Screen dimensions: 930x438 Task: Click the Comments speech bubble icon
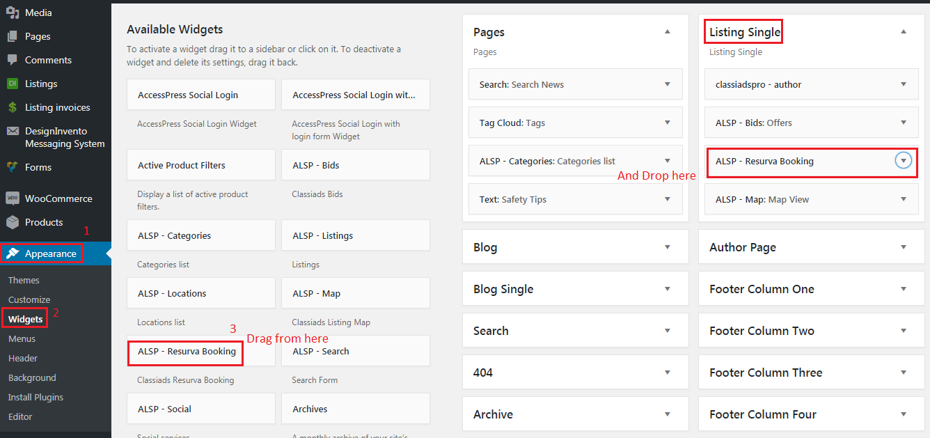coord(13,60)
